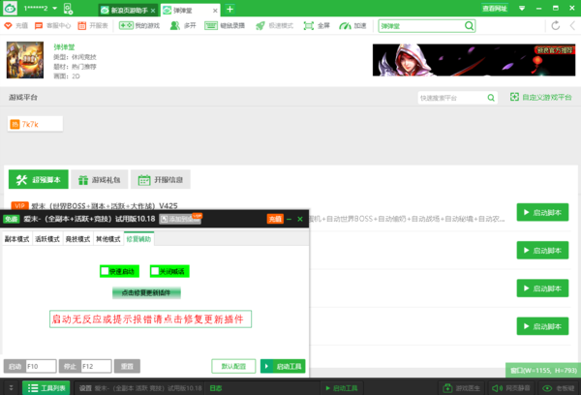Minimize the 爱末 script panel
Viewport: 581px width, 395px height.
(290, 219)
